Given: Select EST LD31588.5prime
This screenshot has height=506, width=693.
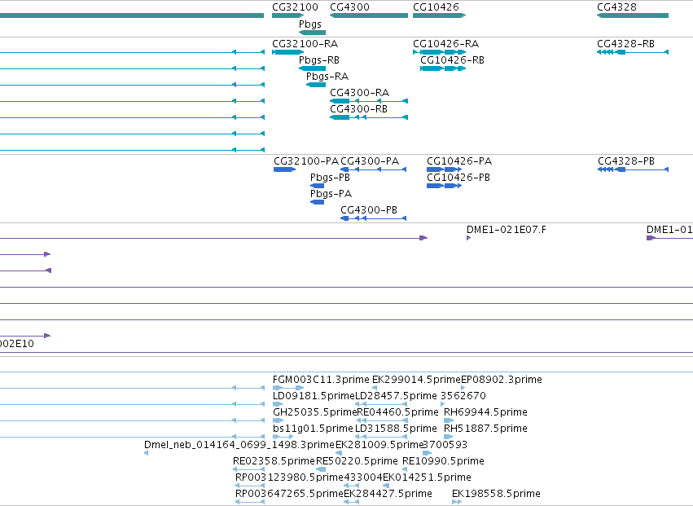Looking at the screenshot, I should (x=396, y=429).
